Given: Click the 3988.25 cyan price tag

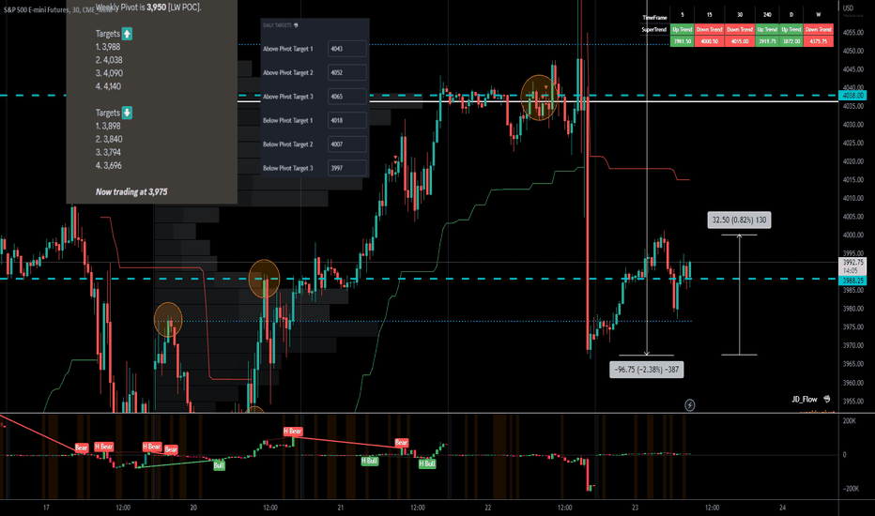Looking at the screenshot, I should [852, 281].
